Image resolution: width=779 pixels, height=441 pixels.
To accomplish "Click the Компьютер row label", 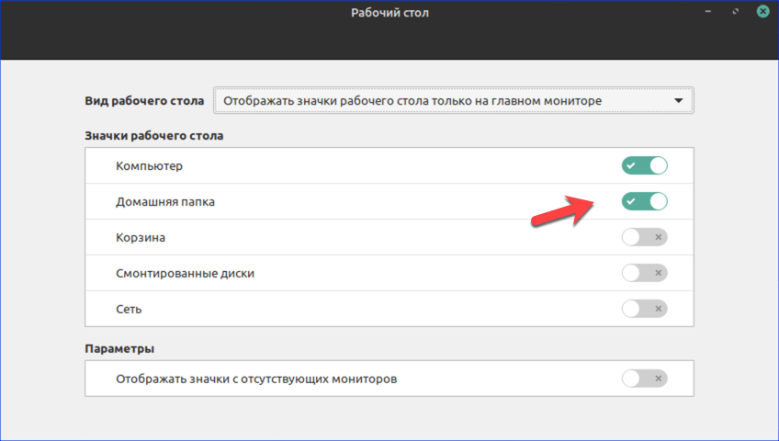I will coord(149,166).
